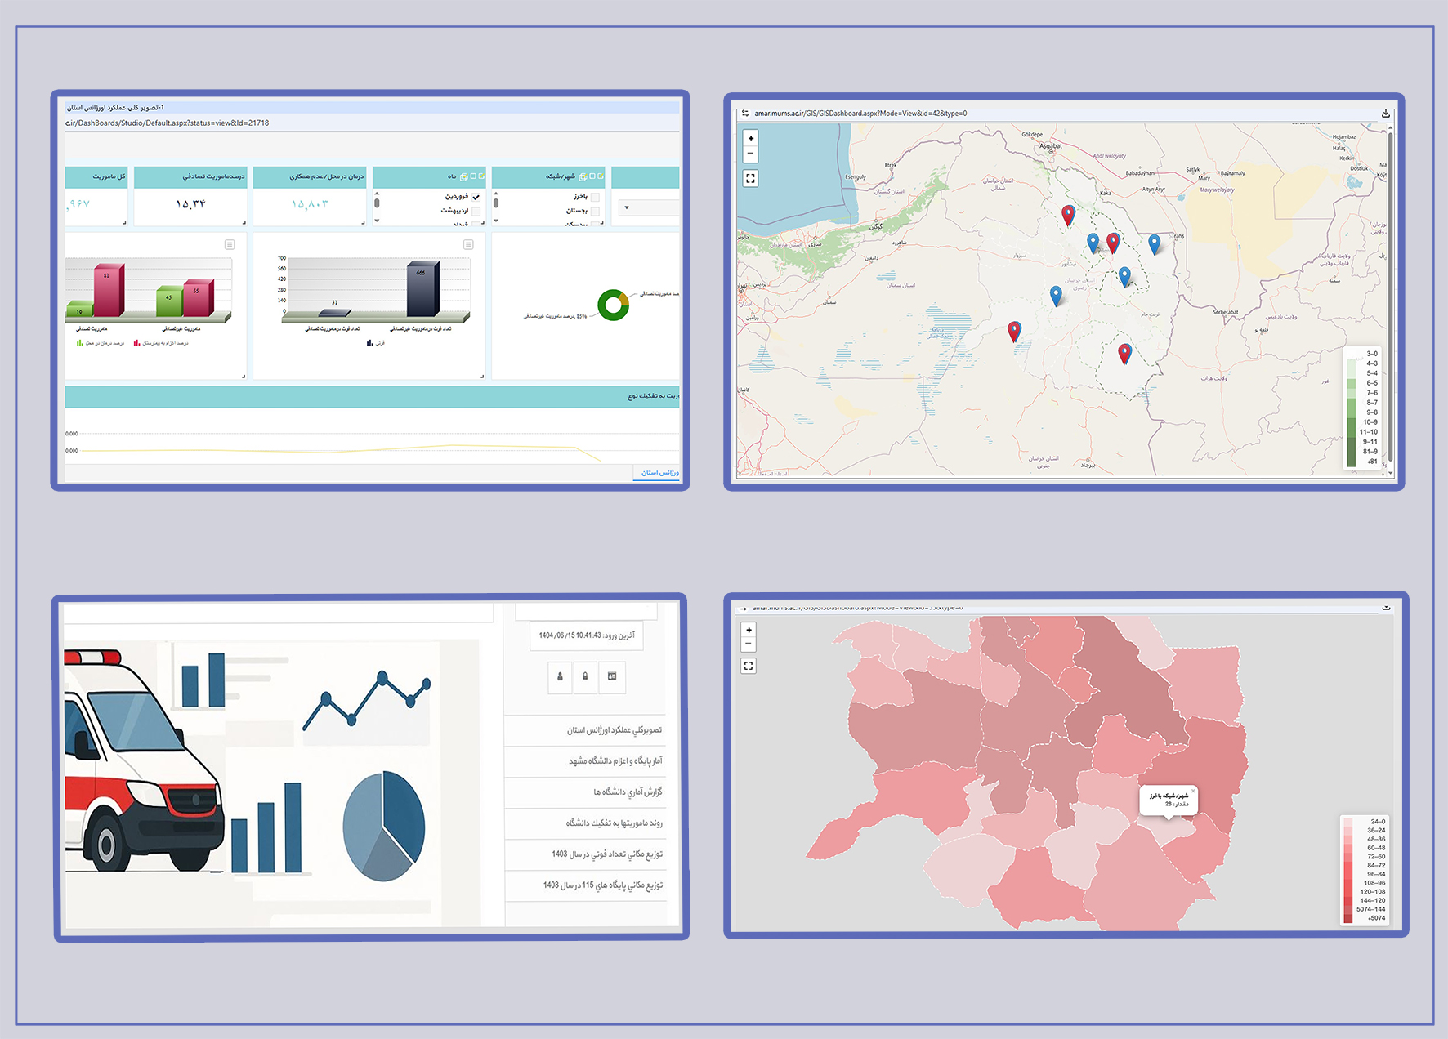Click the lock icon button below the last login box
1448x1039 pixels.
(585, 676)
